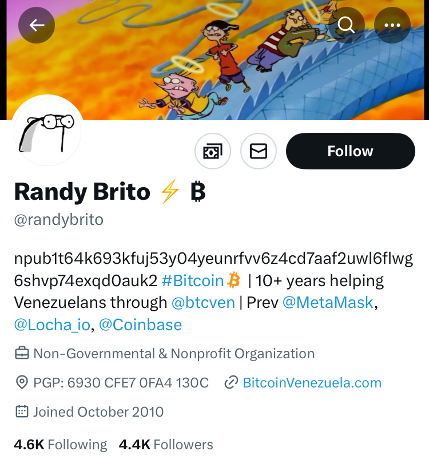Open the @Coinbase mention
The width and height of the screenshot is (429, 459).
[x=140, y=325]
